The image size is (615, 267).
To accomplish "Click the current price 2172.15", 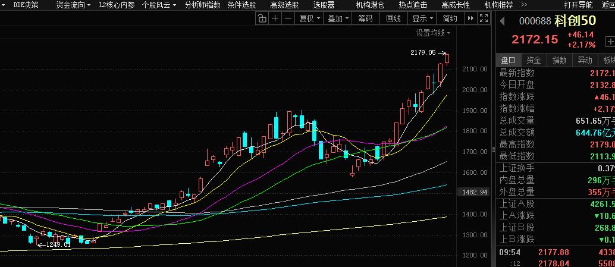I will coord(535,39).
